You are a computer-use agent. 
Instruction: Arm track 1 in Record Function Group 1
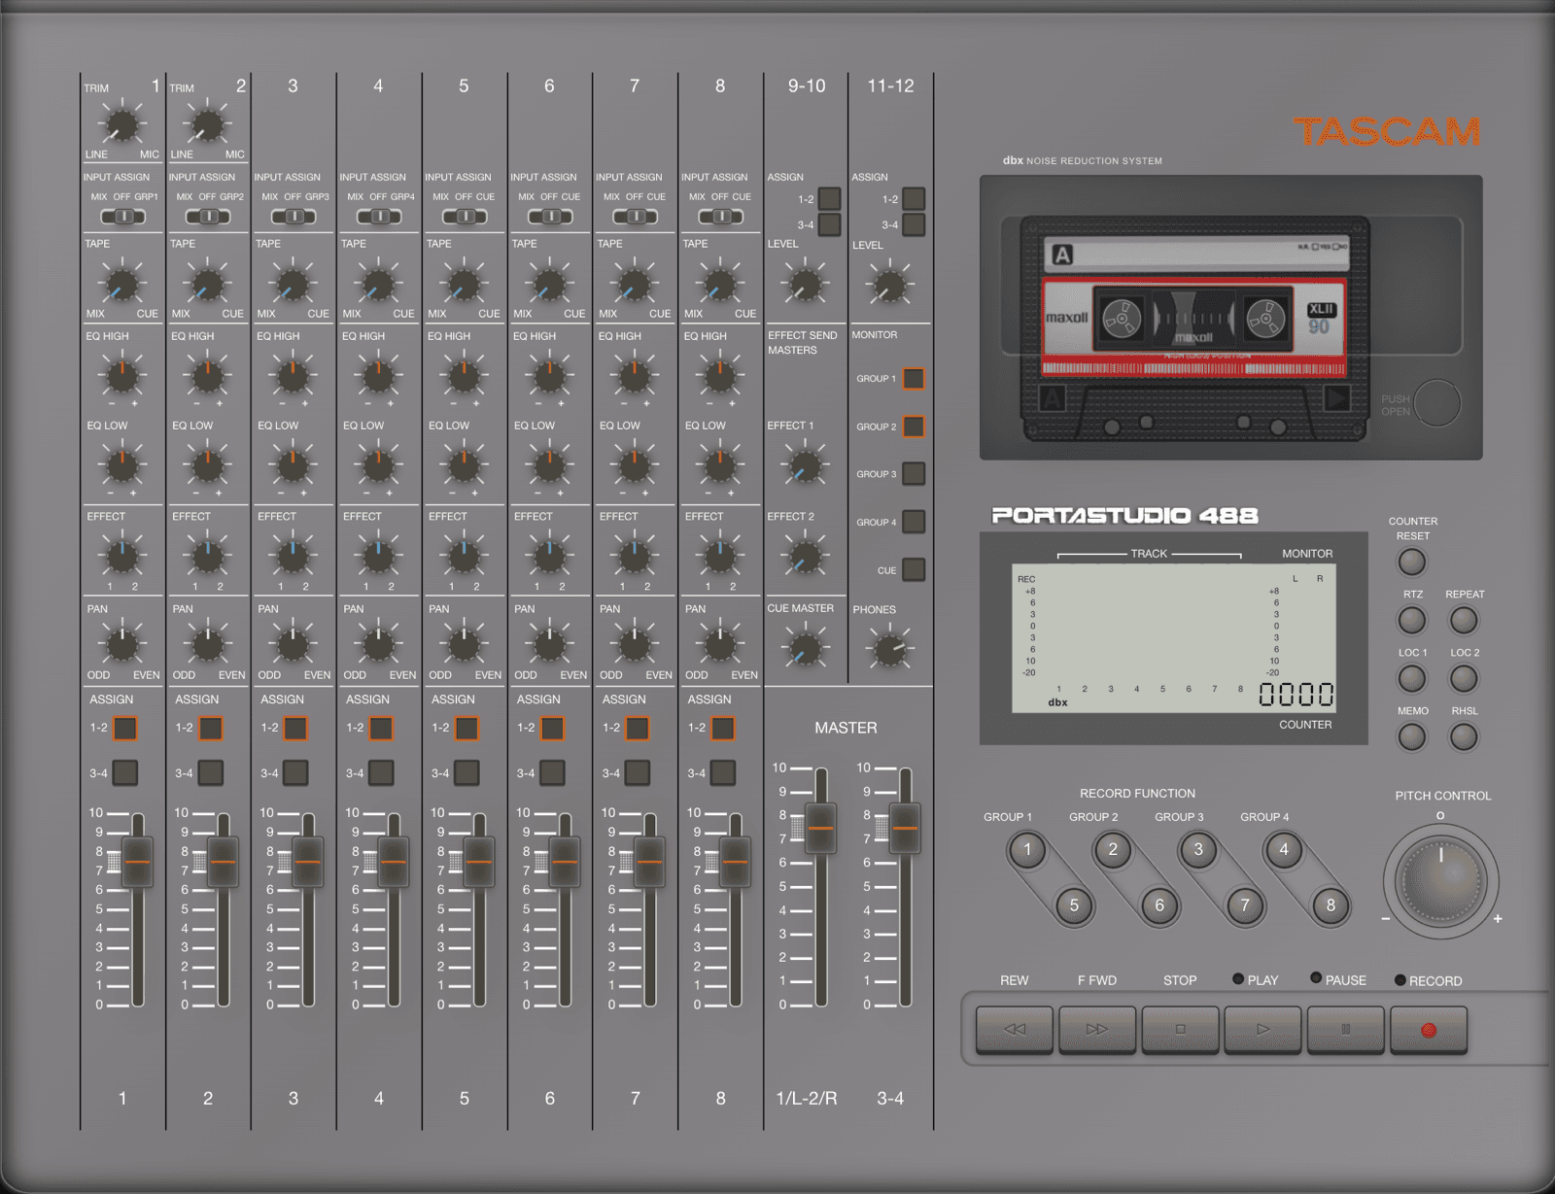tap(1027, 851)
